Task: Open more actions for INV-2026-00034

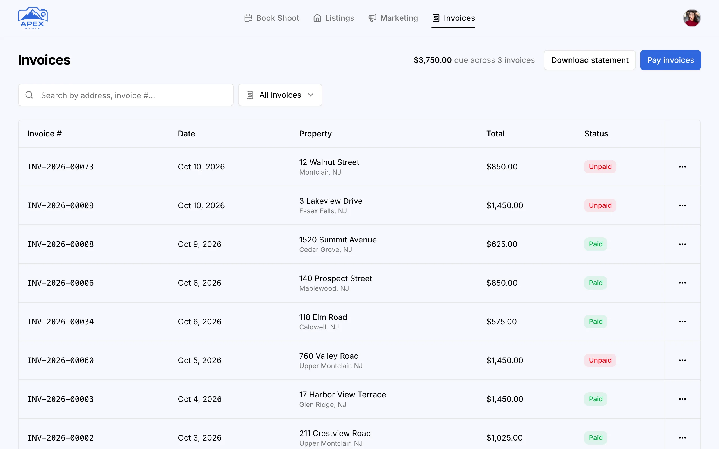Action: (x=682, y=322)
